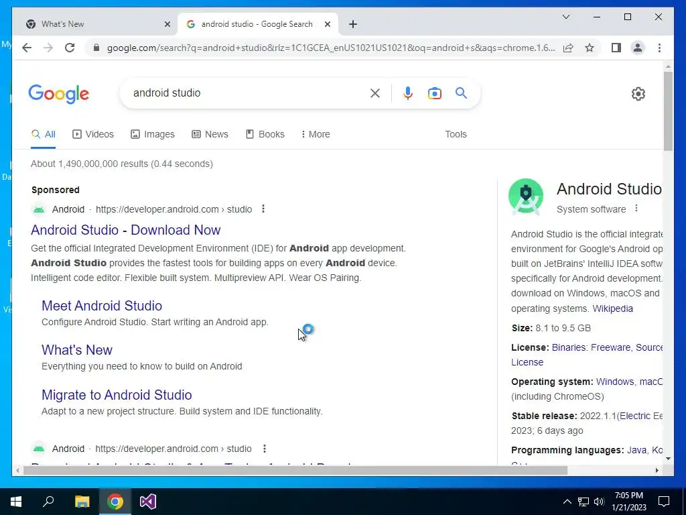This screenshot has width=686, height=515.
Task: Open the Meet Android Studio link
Action: 102,306
